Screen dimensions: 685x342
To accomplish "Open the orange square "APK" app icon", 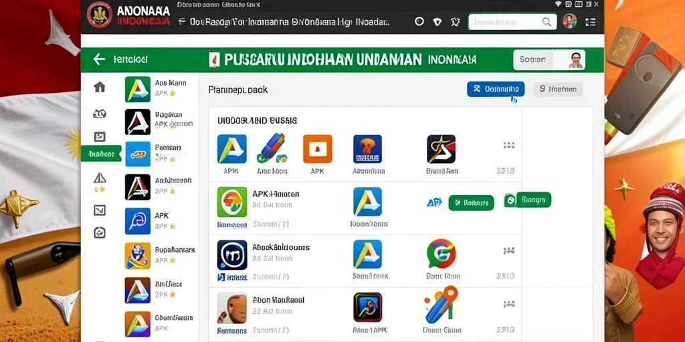I will 318,149.
